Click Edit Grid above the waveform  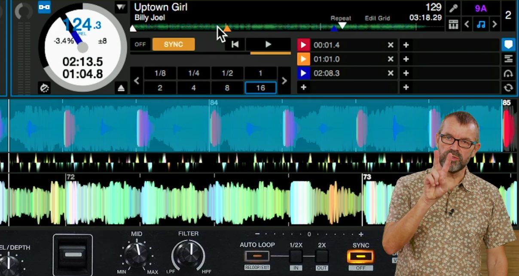coord(378,18)
